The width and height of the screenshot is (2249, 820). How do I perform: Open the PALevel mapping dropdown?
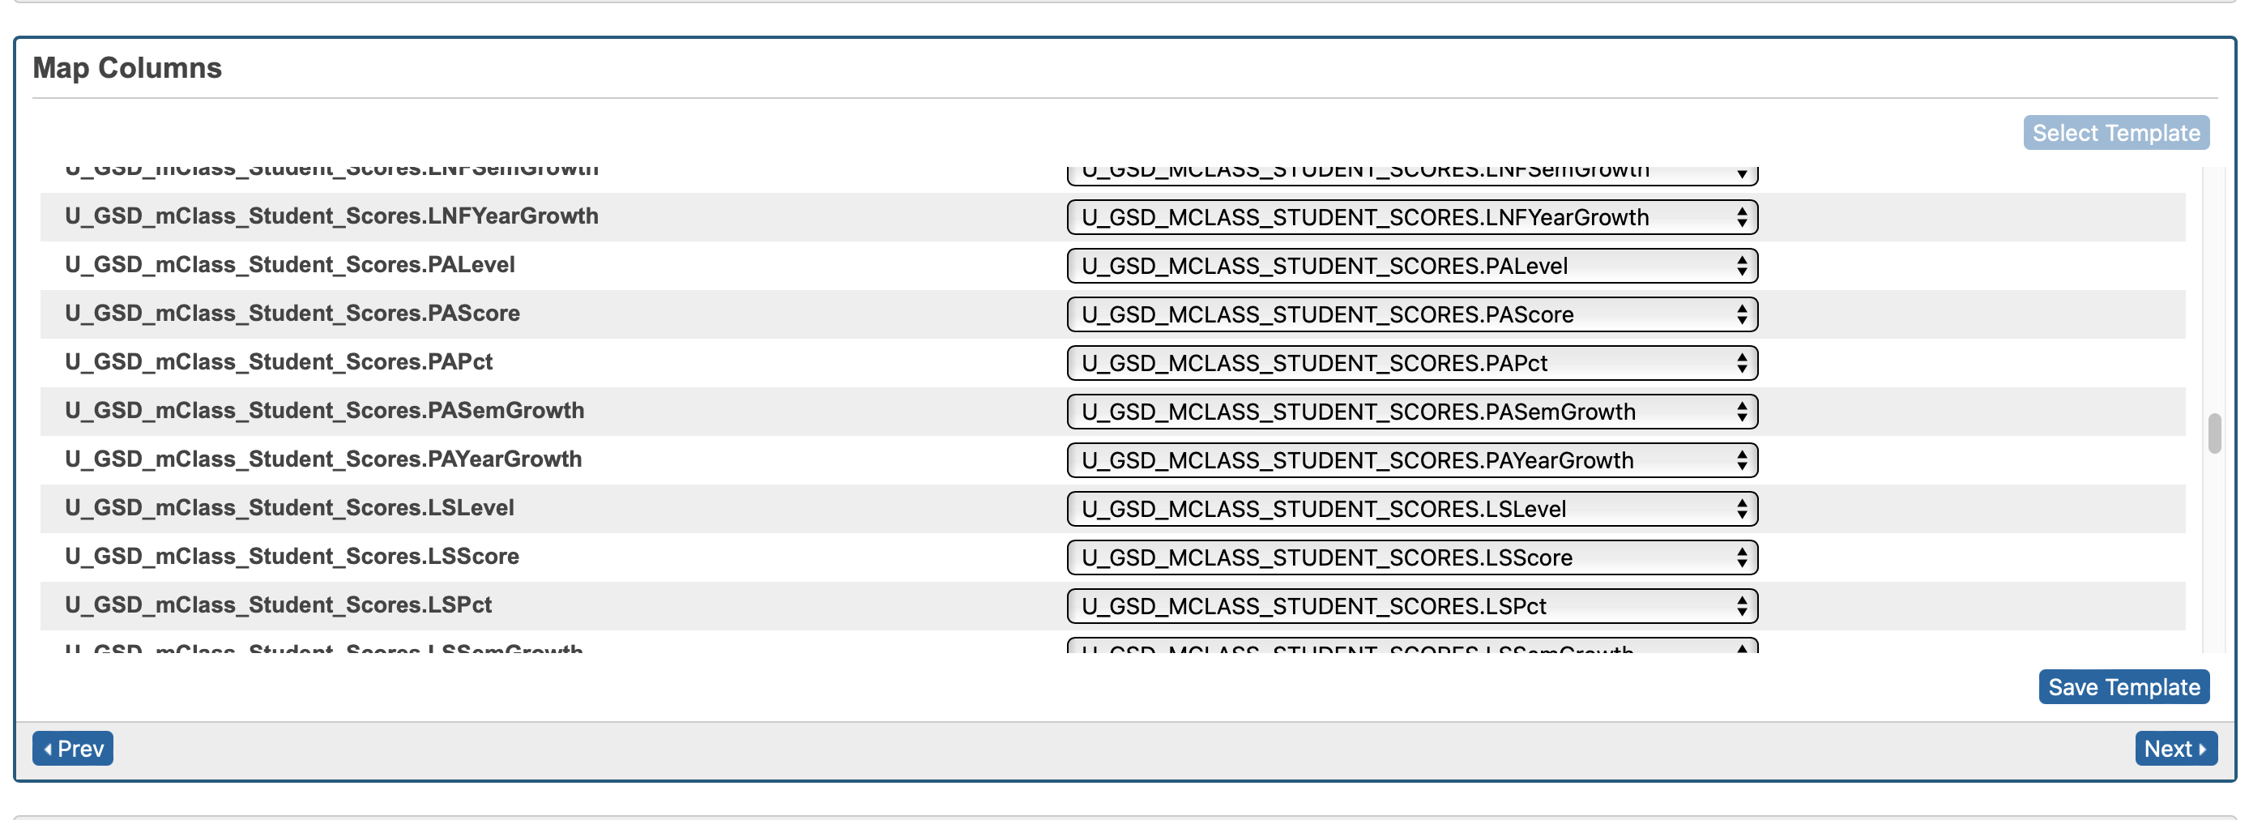click(x=1410, y=267)
